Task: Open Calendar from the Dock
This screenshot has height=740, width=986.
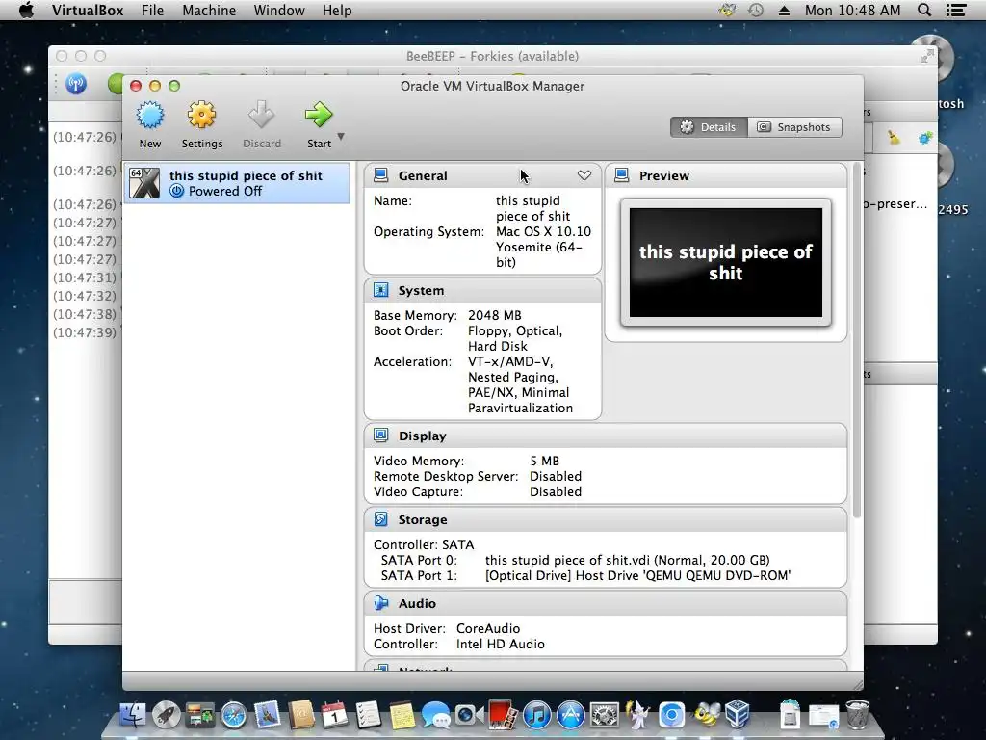Action: point(334,716)
